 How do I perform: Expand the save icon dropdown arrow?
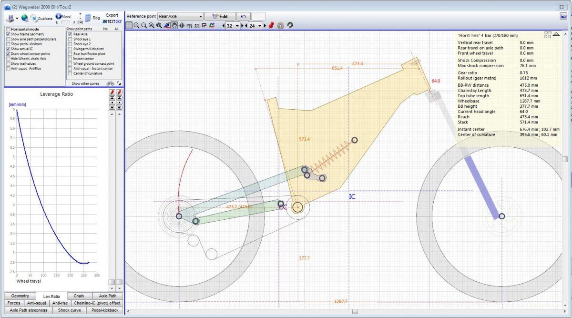[x=17, y=18]
